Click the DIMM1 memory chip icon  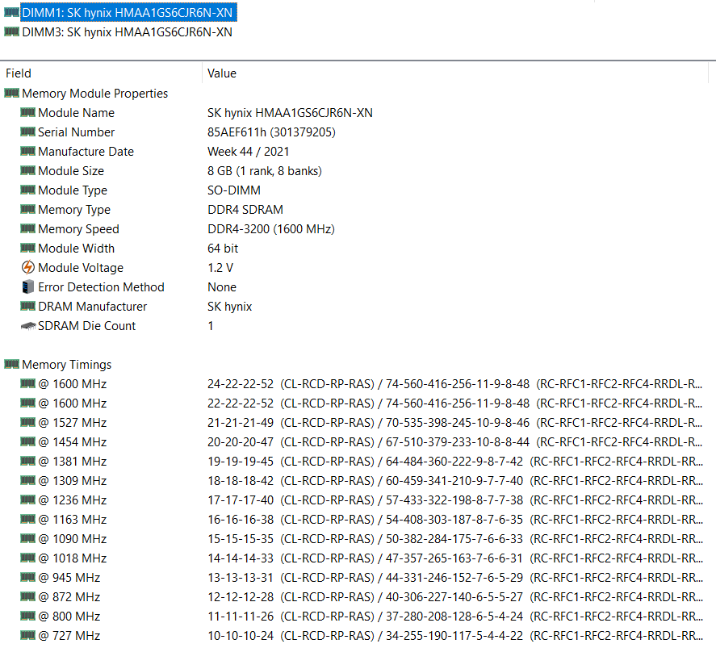click(x=11, y=12)
